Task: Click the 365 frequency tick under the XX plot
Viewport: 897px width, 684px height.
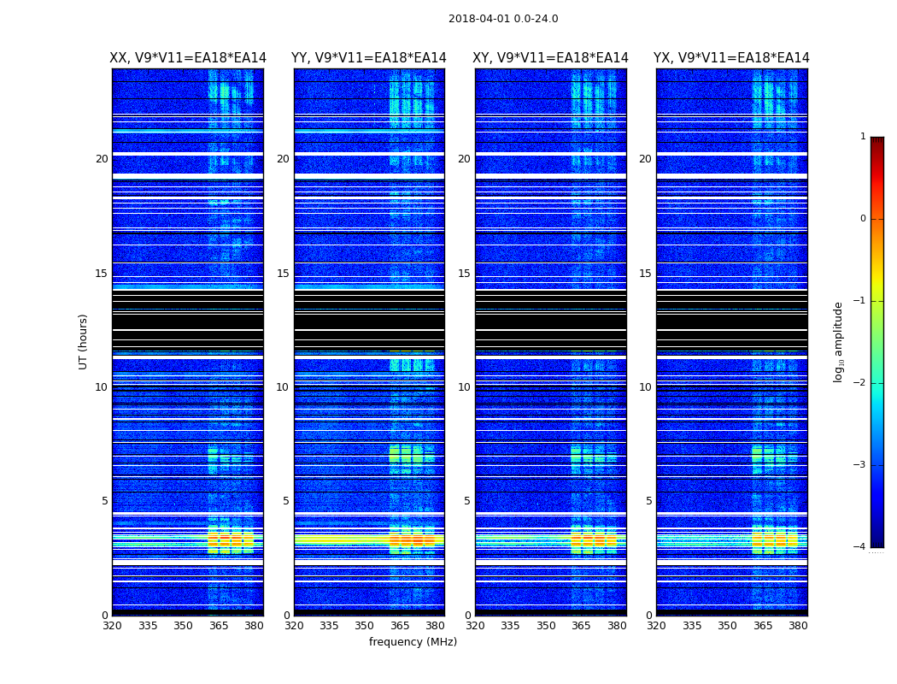Action: (219, 626)
